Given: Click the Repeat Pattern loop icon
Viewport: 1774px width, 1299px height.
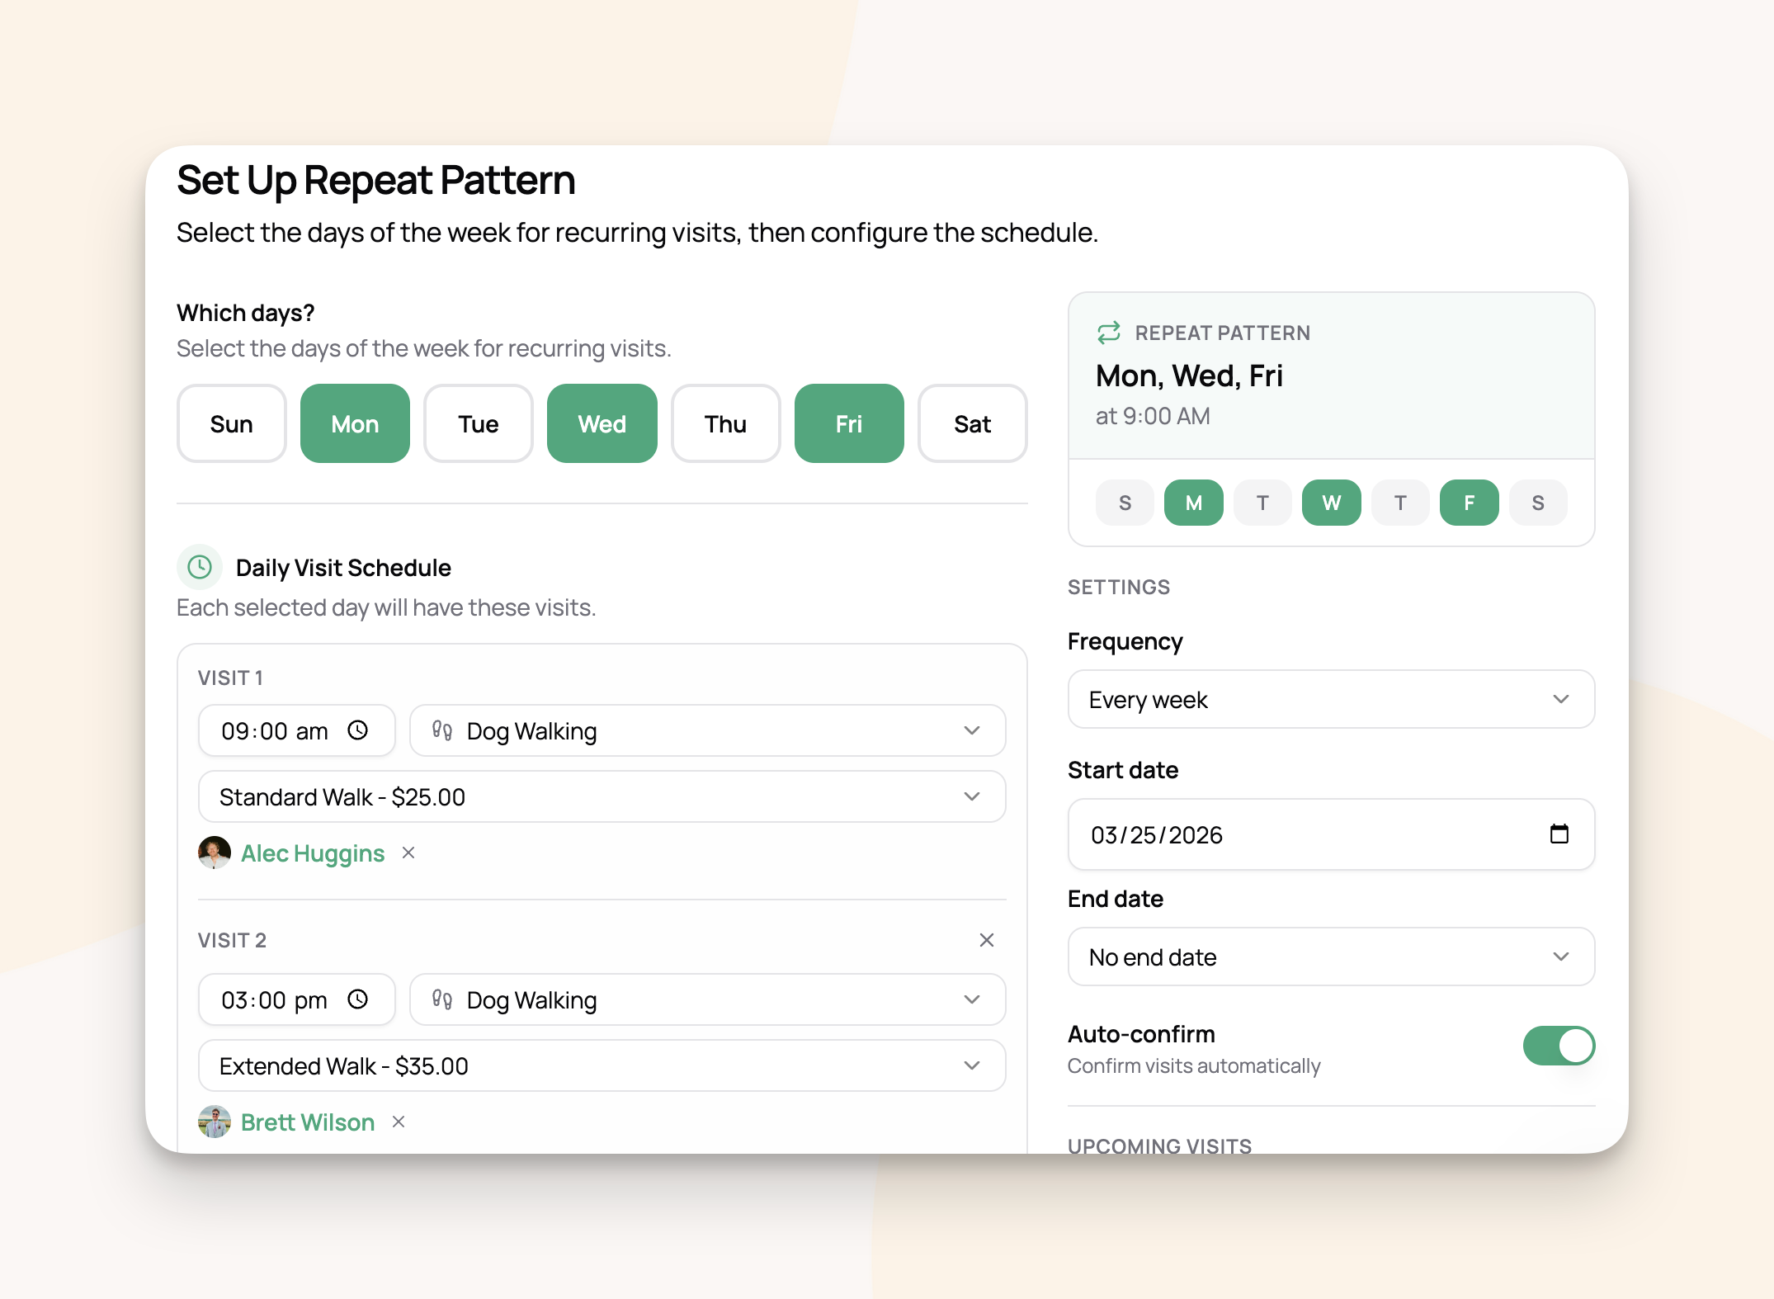Looking at the screenshot, I should (x=1108, y=333).
